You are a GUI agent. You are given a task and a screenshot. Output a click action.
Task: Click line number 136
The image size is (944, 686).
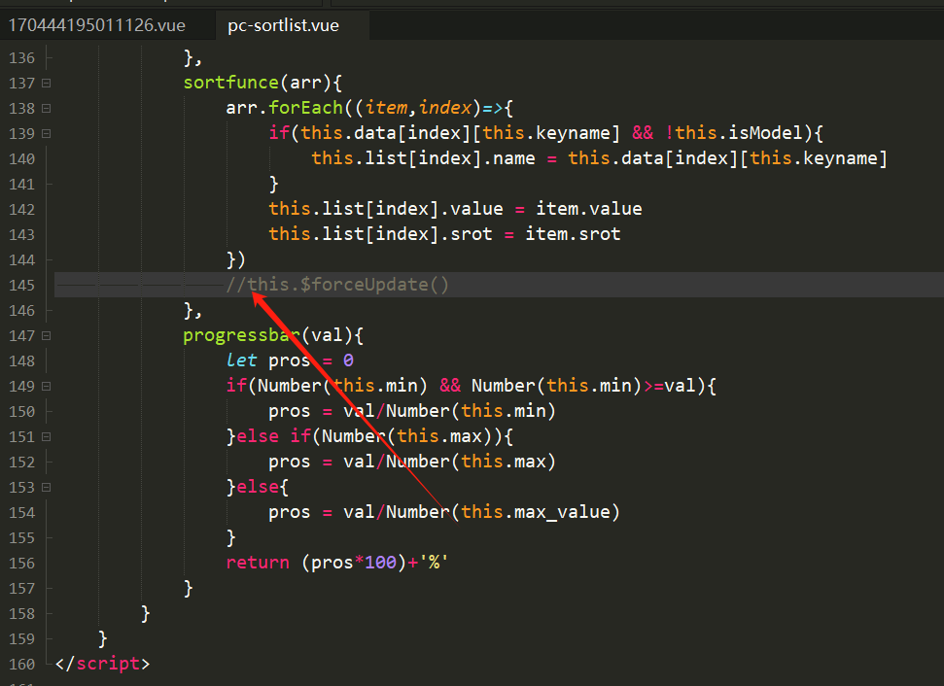[x=21, y=57]
